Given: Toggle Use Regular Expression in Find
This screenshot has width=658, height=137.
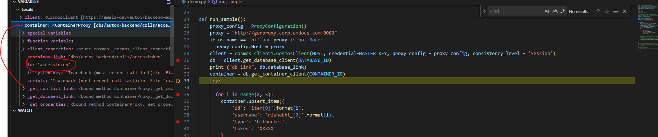Looking at the screenshot, I should tap(563, 11).
